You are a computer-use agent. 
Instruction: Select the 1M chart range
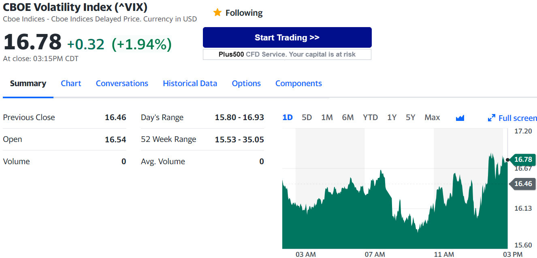327,118
